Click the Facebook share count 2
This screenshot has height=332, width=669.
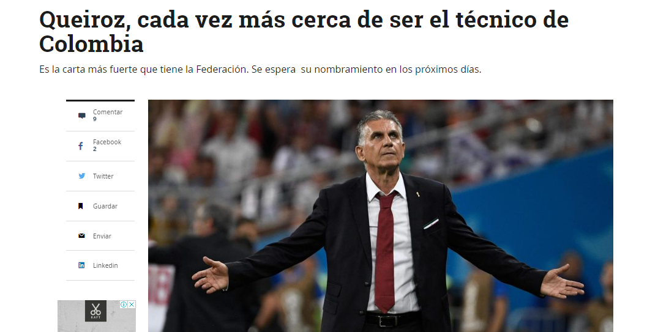[95, 149]
